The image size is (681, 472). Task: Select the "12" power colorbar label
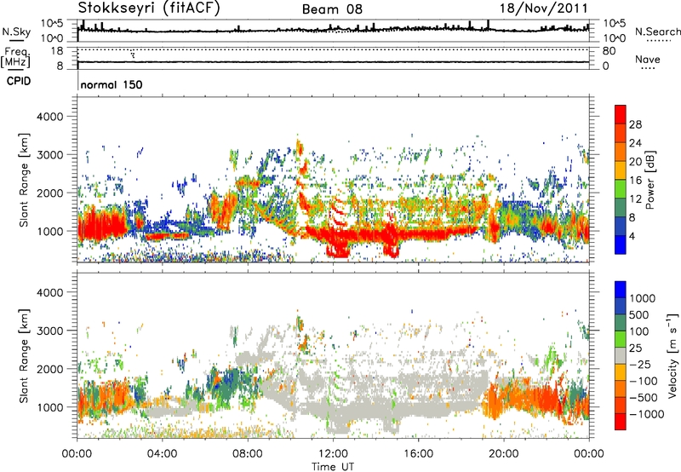tap(635, 199)
